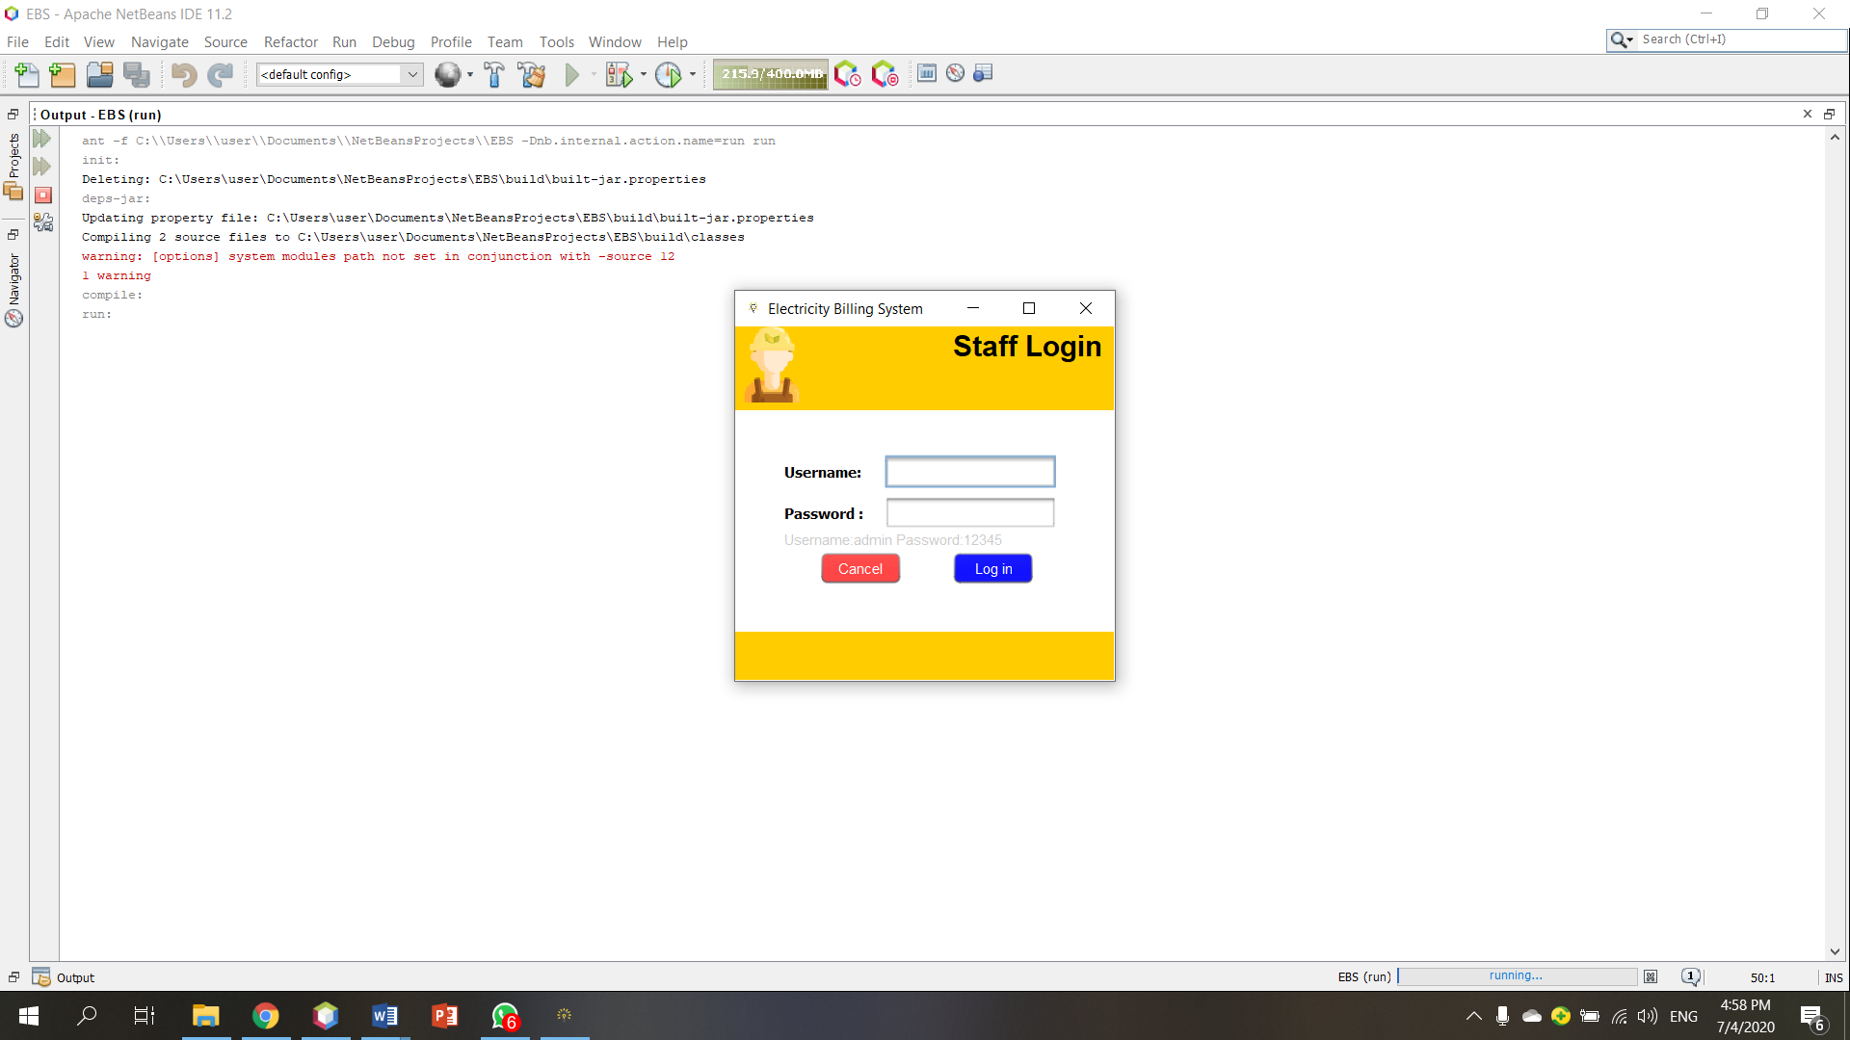Focus the Username input field
Viewport: 1850px width, 1040px height.
(x=969, y=472)
